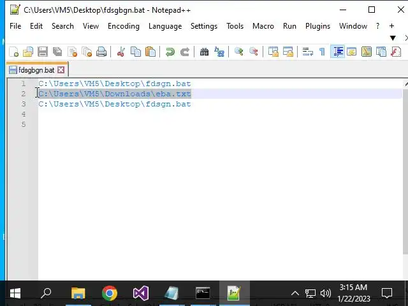This screenshot has width=408, height=306.
Task: Click the define language folder icon
Action: [351, 52]
